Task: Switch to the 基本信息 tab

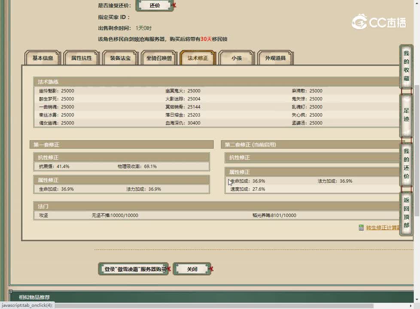Action: coord(43,58)
